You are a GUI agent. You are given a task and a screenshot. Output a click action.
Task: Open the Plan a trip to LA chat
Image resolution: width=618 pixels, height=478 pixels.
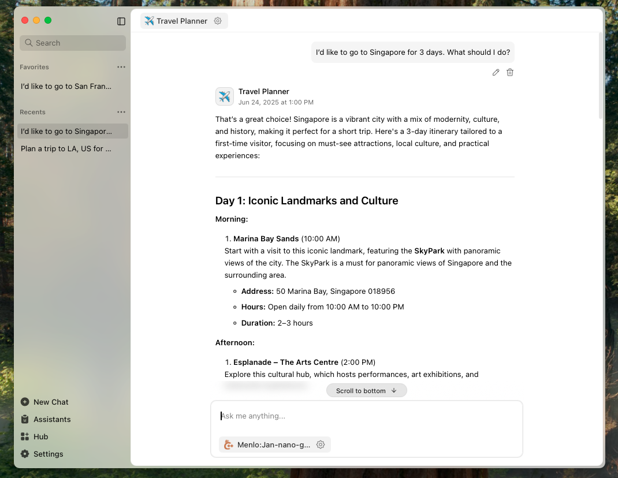click(66, 148)
